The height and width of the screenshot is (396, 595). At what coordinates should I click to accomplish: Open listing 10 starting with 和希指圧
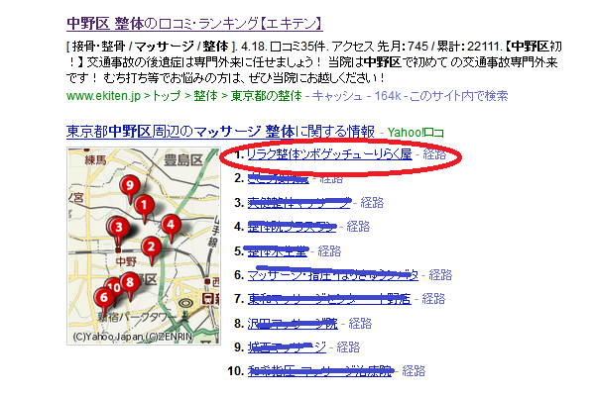(x=319, y=371)
